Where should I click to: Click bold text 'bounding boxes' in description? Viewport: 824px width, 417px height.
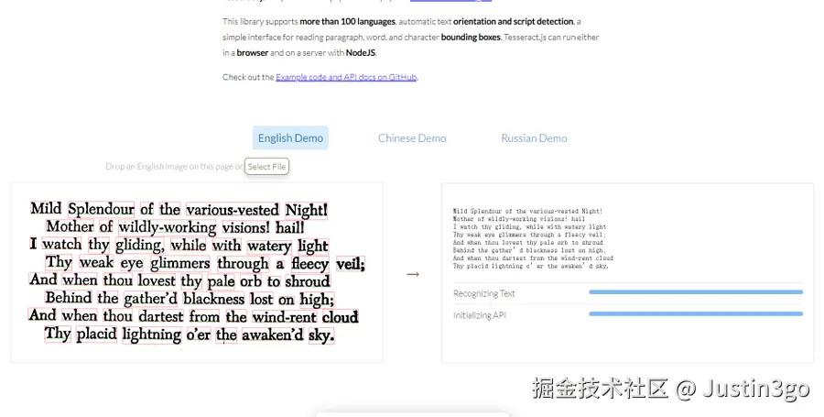[x=471, y=38]
